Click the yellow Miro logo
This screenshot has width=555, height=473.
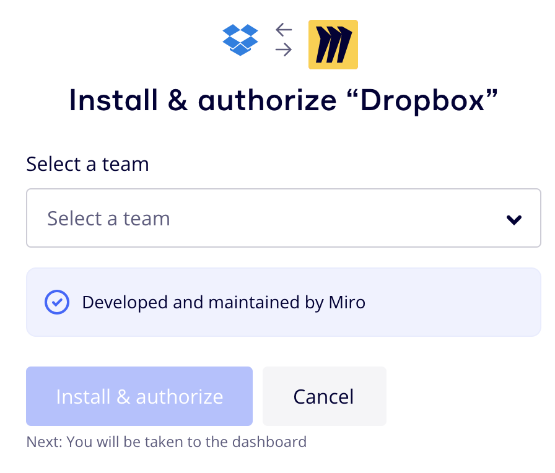(x=333, y=45)
